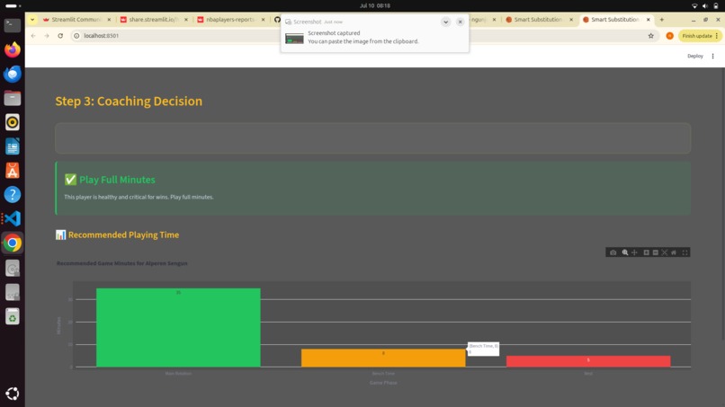Launch Firefox from the dock
725x407 pixels.
click(x=13, y=49)
